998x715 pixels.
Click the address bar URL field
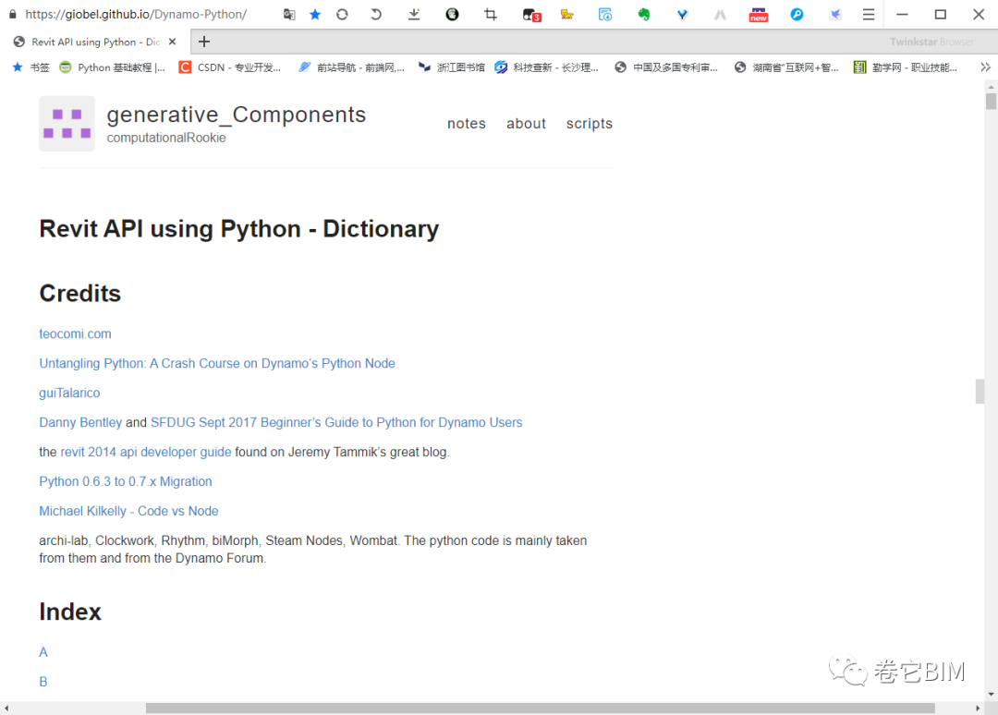[139, 15]
